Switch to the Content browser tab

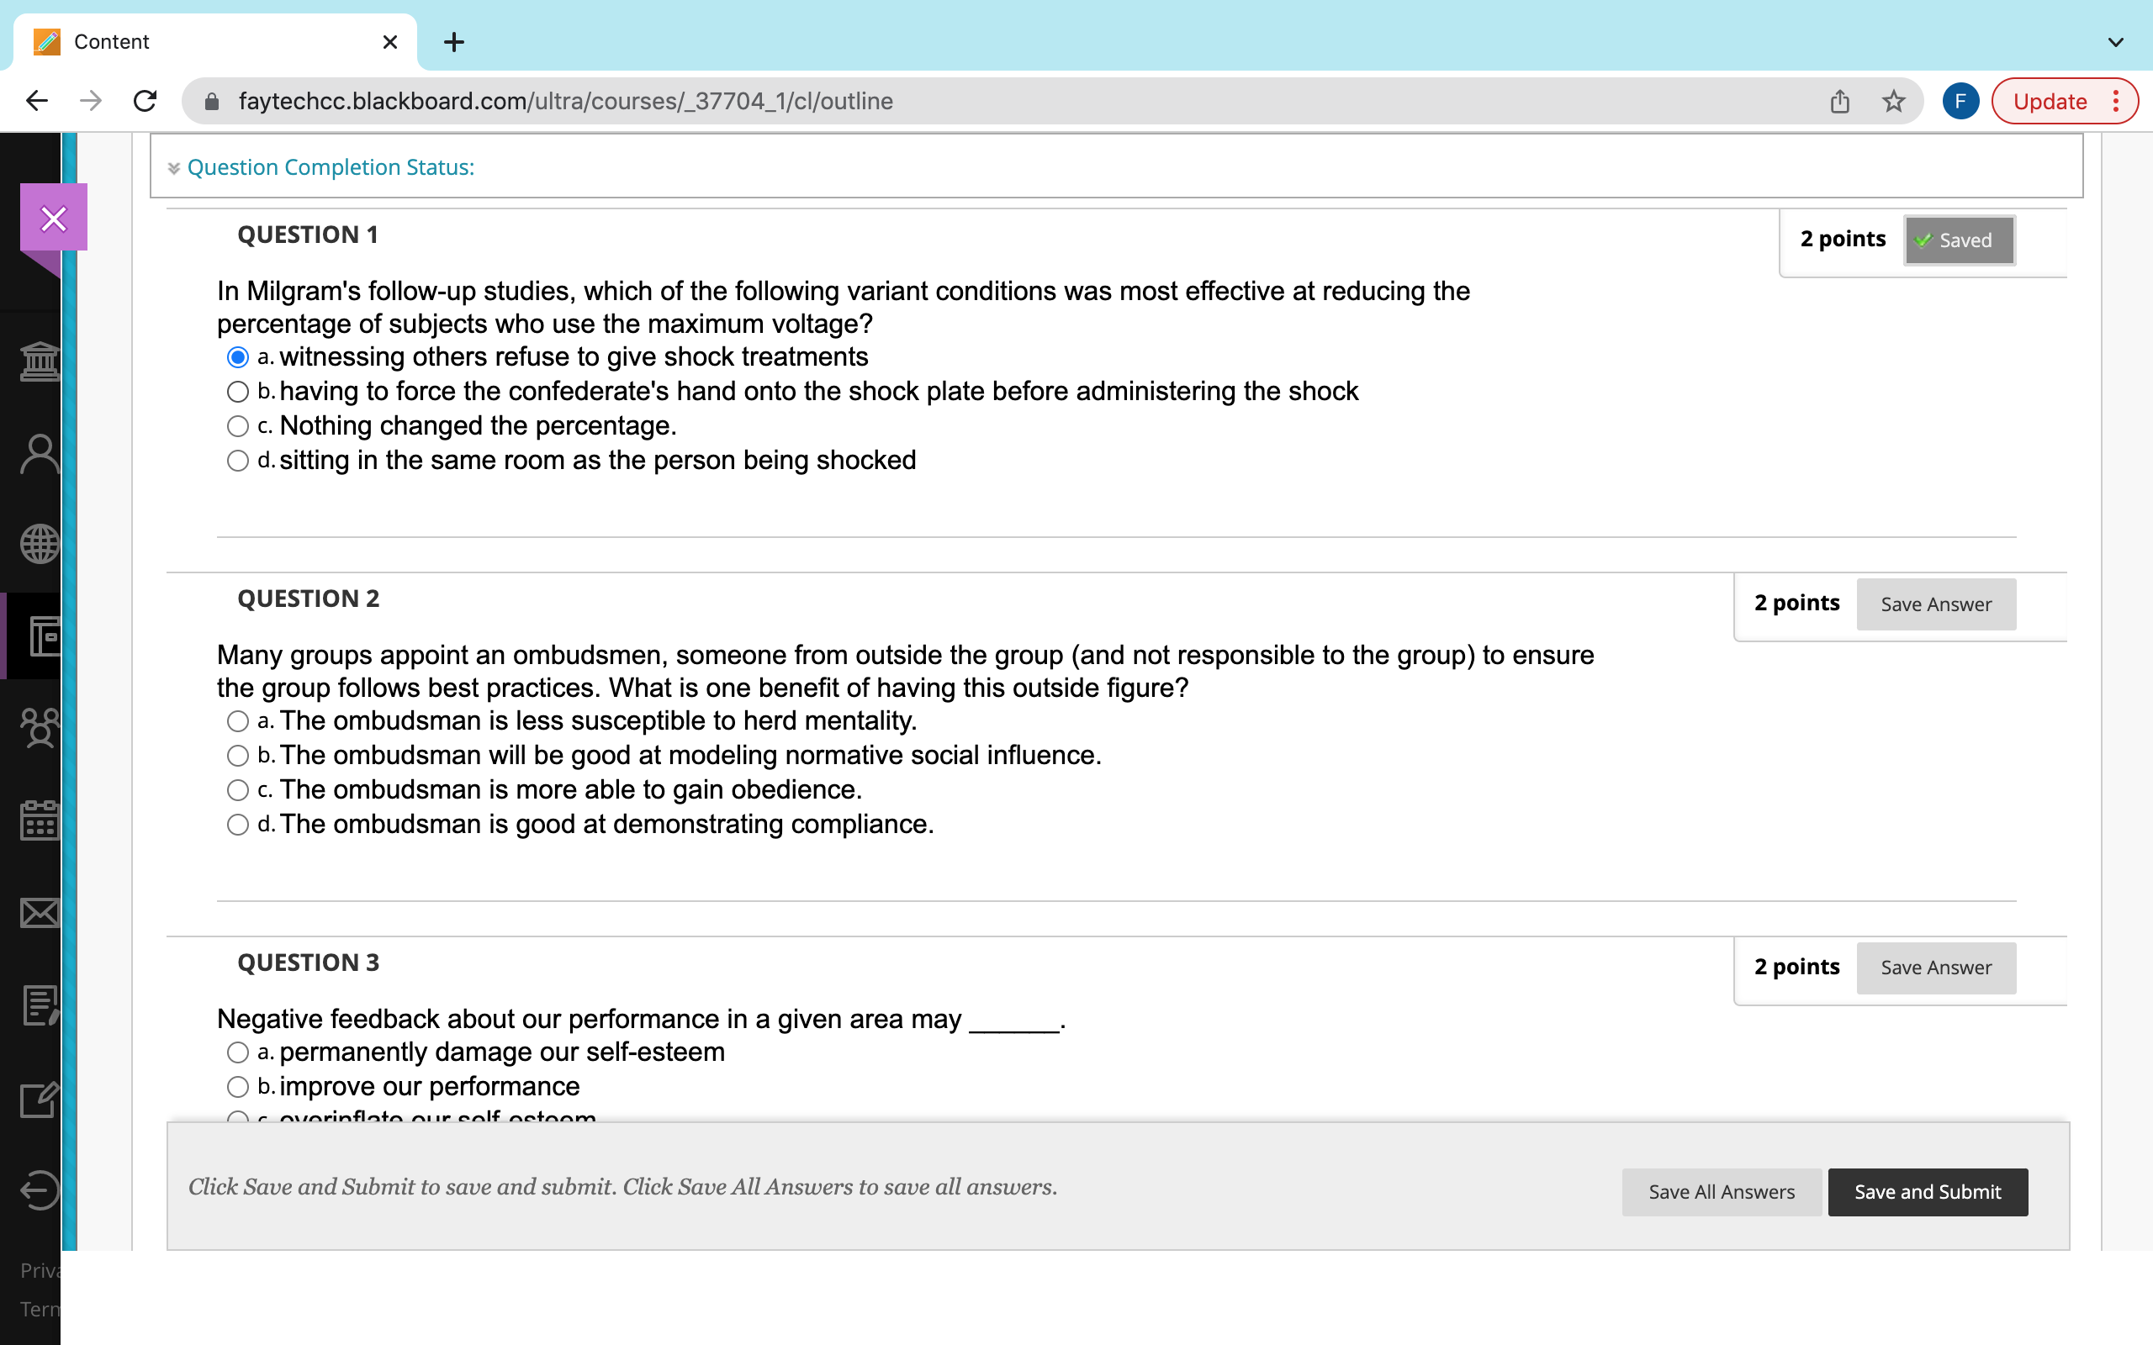pos(215,42)
